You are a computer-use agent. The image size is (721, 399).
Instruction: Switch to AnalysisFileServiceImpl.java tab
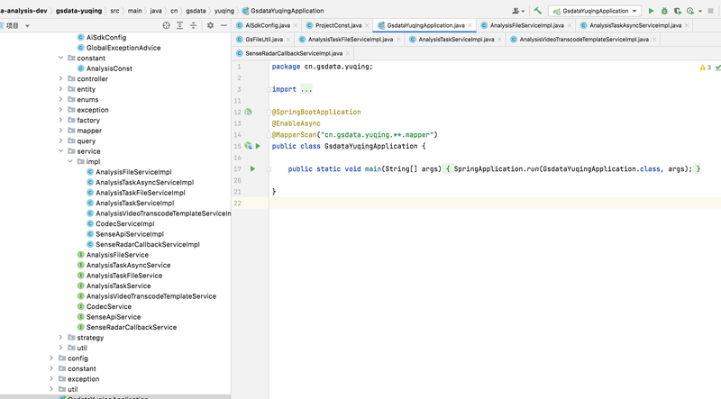tap(526, 25)
